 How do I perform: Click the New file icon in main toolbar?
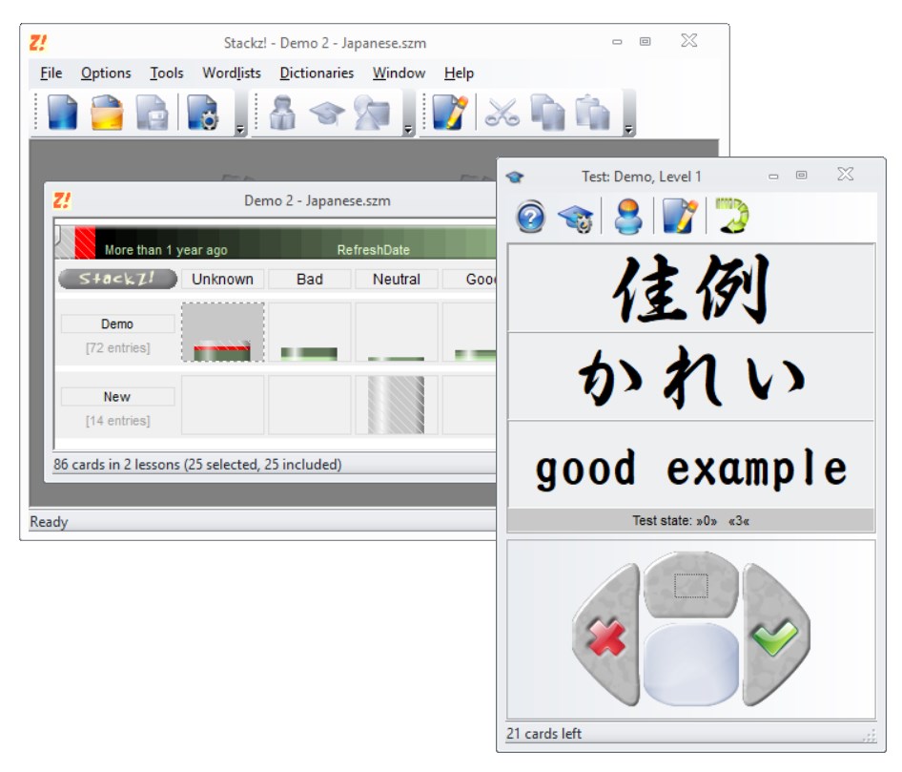(62, 113)
